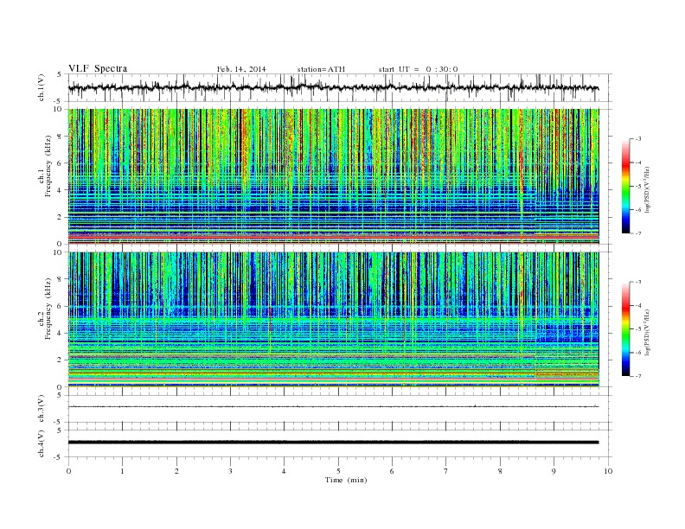Click time-axis tick label "7"

coord(446,471)
